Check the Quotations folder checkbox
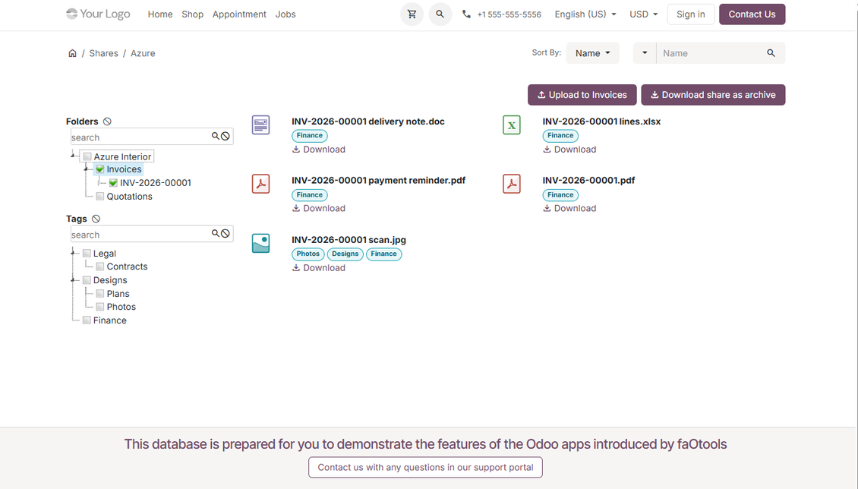The image size is (858, 489). pyautogui.click(x=100, y=197)
